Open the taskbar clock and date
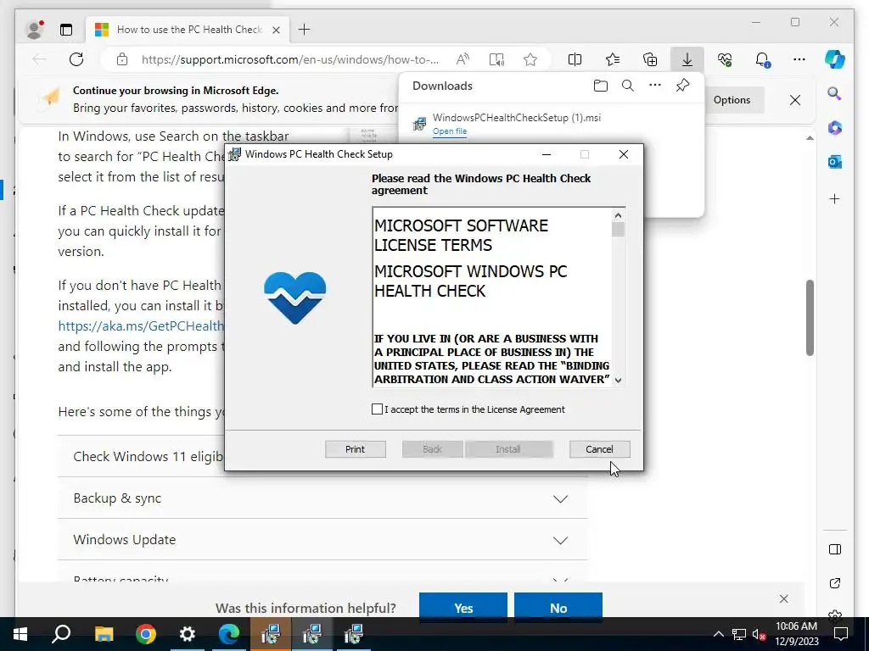The width and height of the screenshot is (869, 651). coord(796,634)
